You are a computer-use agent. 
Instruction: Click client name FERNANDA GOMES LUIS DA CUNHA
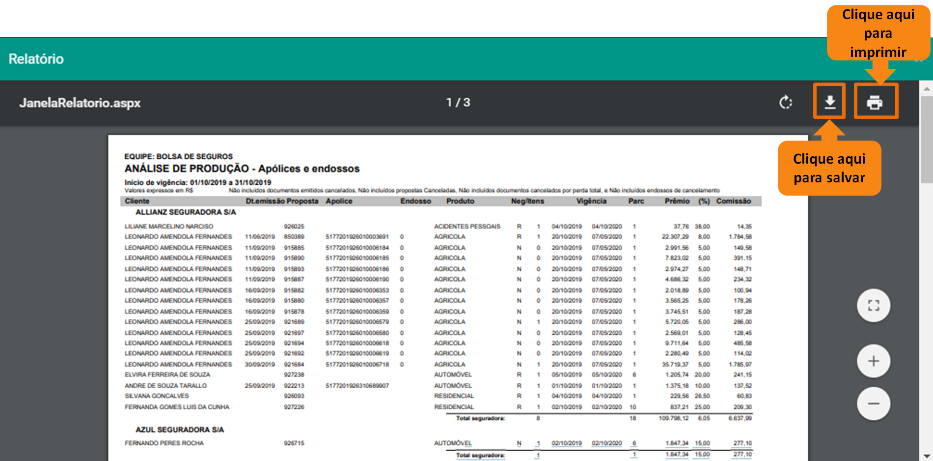[x=177, y=407]
